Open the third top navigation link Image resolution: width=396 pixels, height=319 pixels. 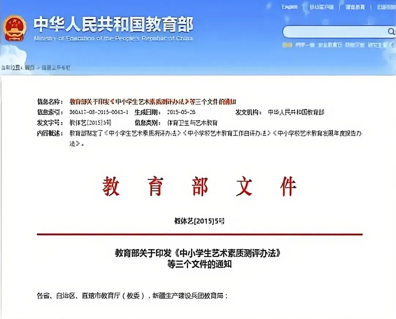tap(355, 7)
